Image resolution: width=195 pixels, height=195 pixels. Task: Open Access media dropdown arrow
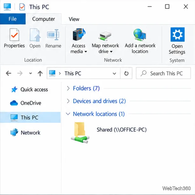pos(86,52)
